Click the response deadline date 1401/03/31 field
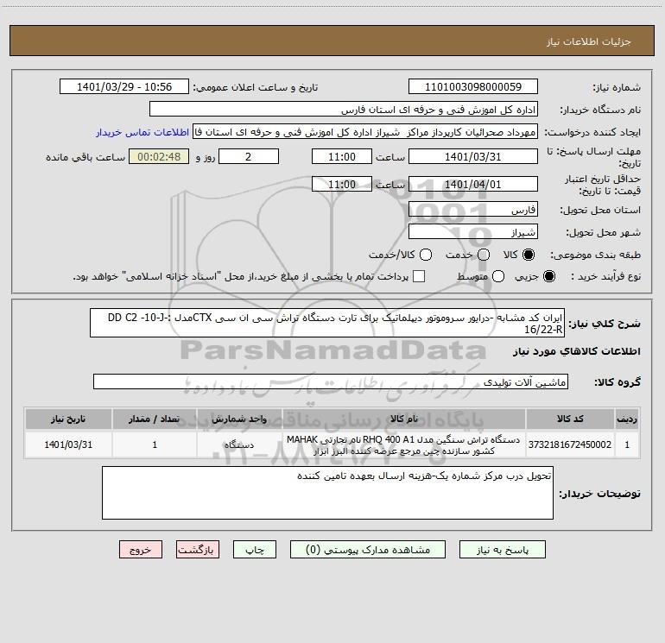Screen dimensions: 665x643 pos(473,156)
